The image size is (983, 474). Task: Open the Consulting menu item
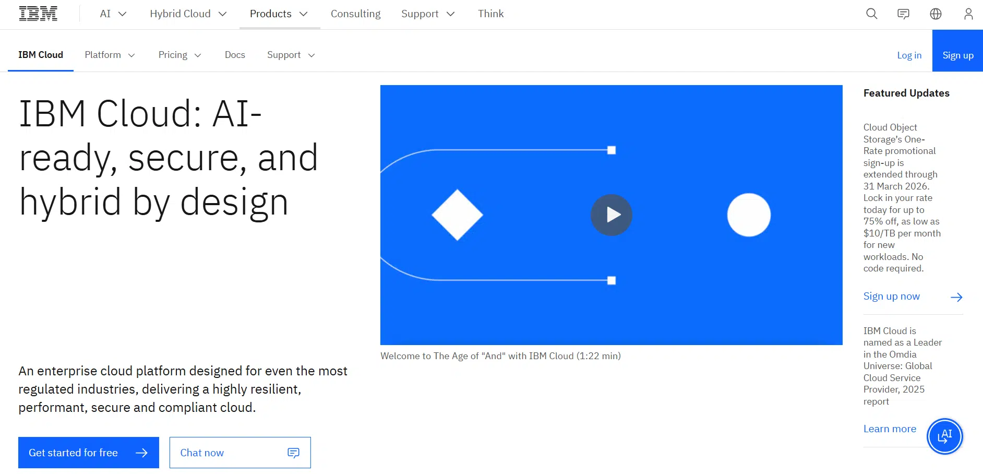coord(355,14)
